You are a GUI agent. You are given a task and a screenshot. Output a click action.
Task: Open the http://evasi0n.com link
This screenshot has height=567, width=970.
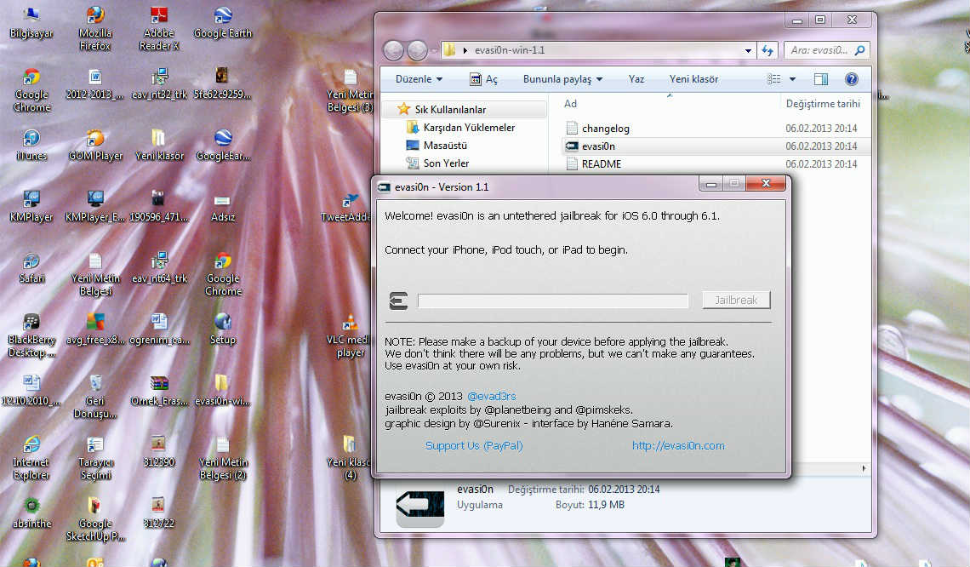tap(678, 445)
